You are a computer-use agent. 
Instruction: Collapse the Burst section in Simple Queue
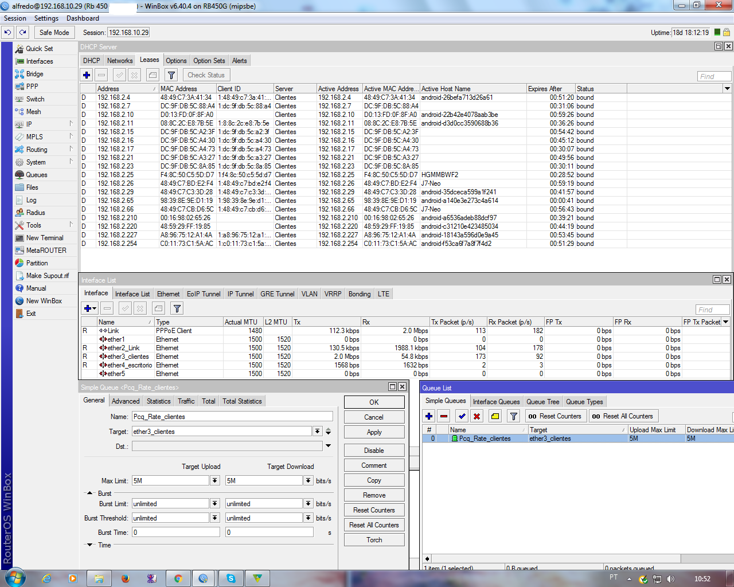pyautogui.click(x=90, y=493)
